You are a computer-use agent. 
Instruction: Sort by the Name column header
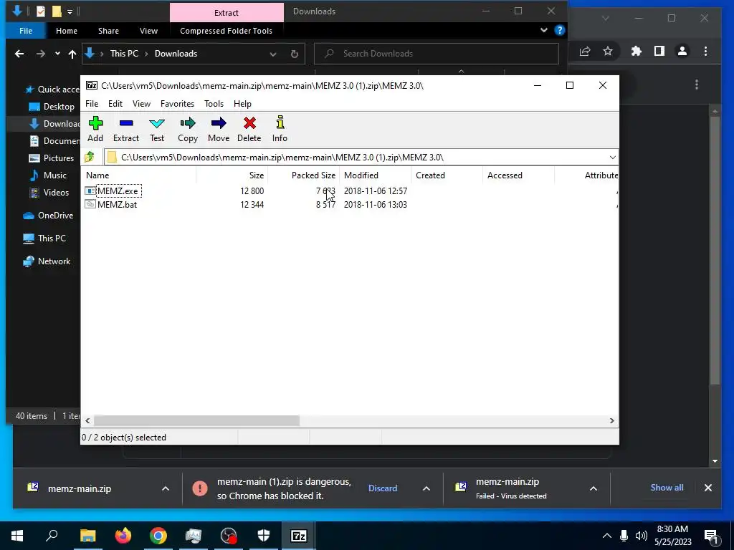click(140, 175)
